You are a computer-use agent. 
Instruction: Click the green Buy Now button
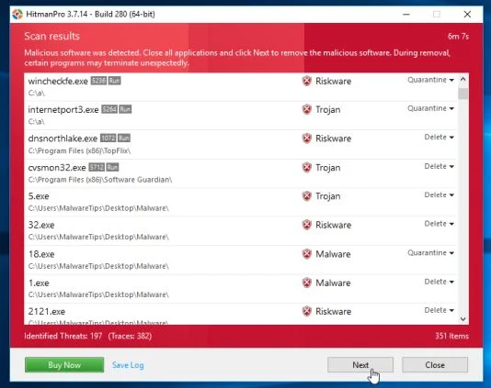[64, 365]
